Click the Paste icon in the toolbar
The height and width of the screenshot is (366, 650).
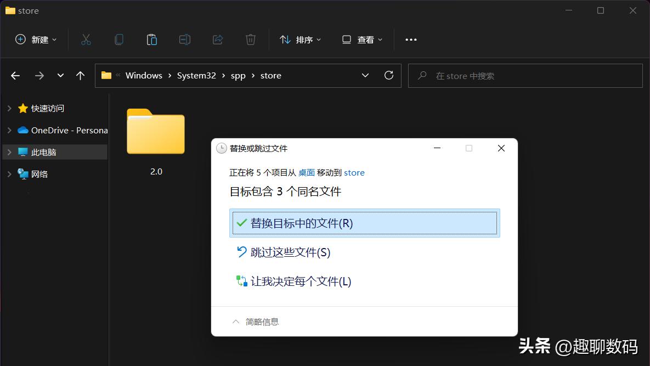coord(151,39)
